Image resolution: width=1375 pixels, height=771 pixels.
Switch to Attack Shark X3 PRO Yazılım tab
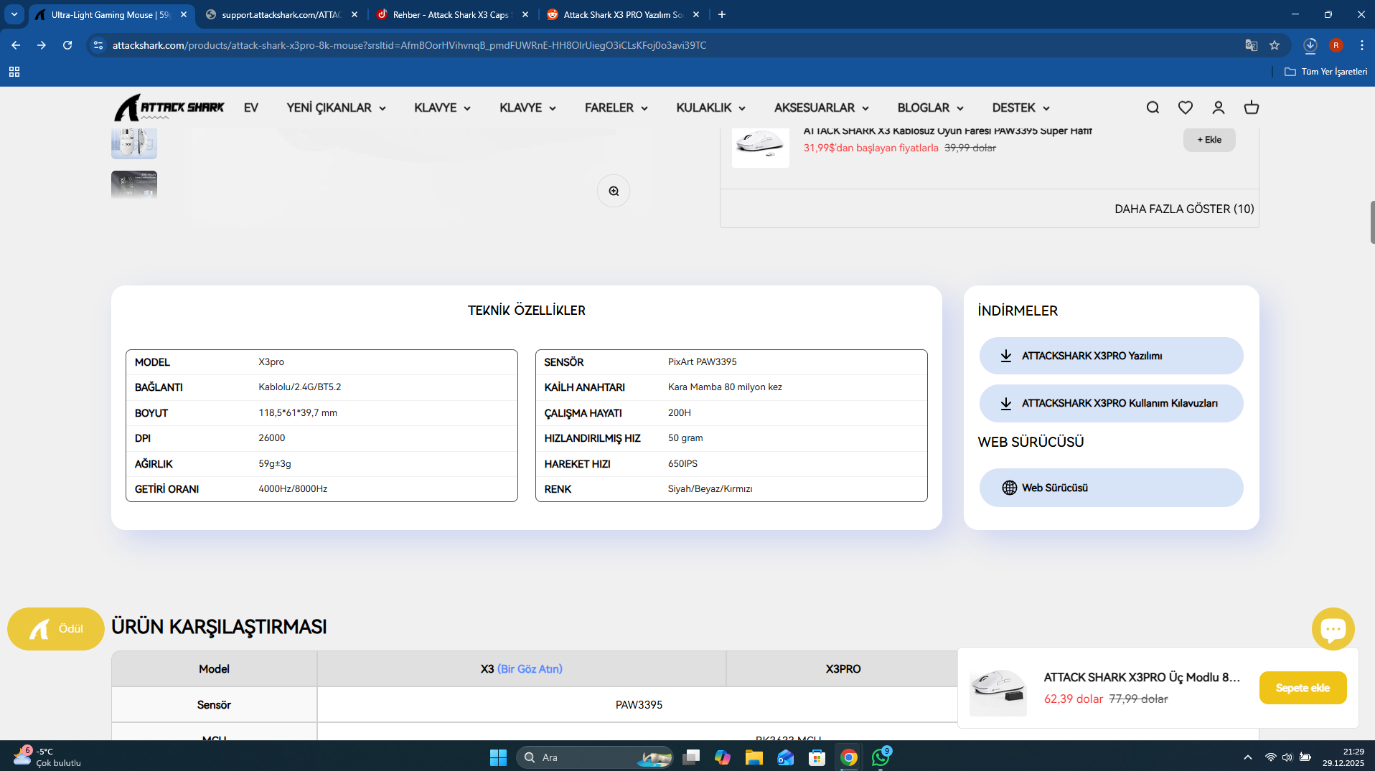[x=623, y=14]
